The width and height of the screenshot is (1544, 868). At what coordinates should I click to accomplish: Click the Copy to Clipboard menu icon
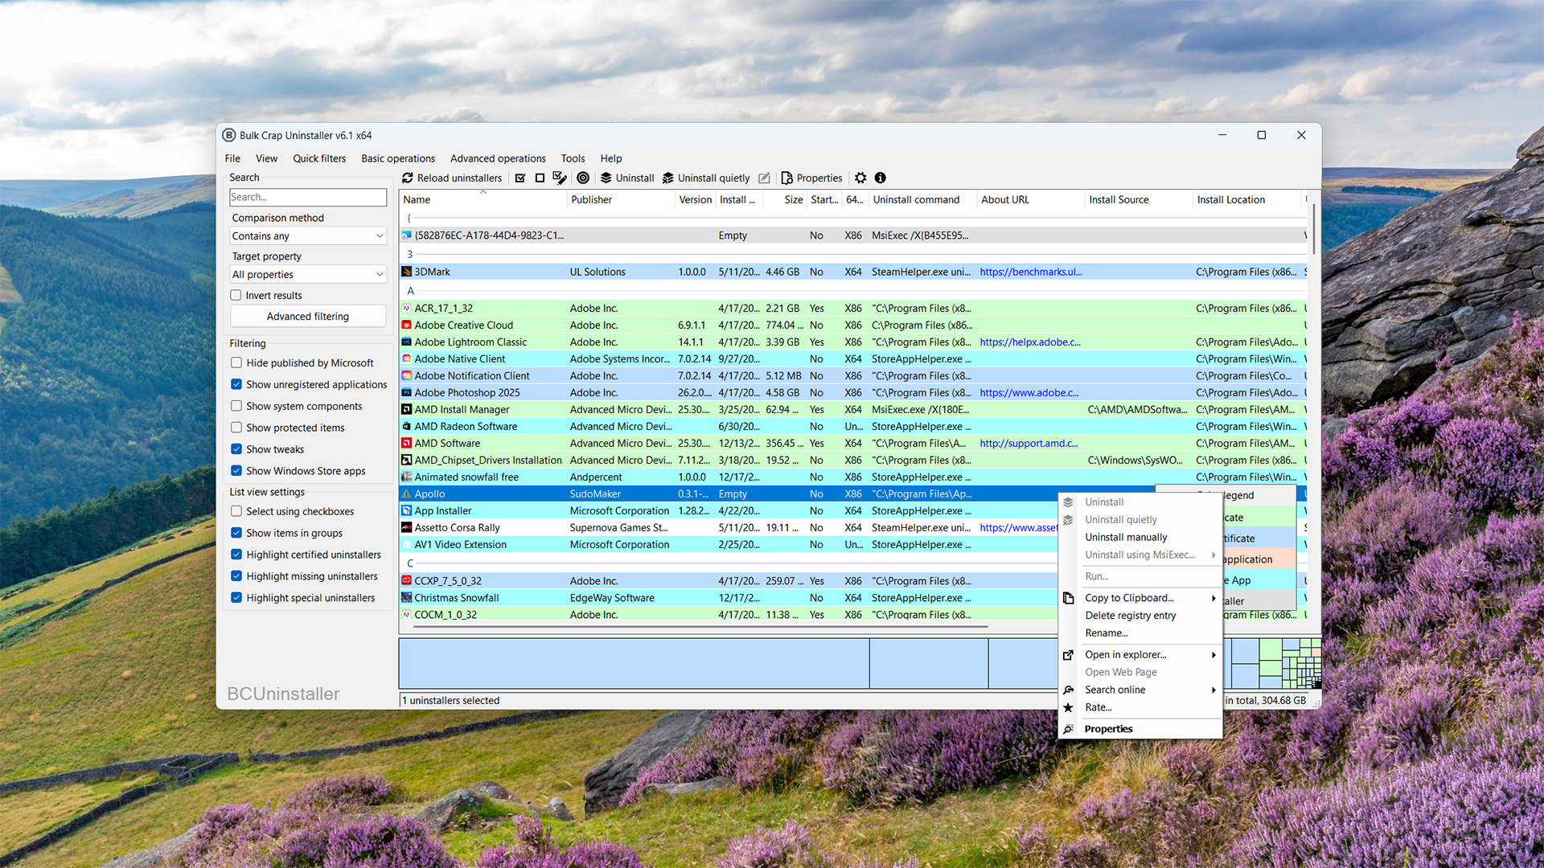point(1068,598)
